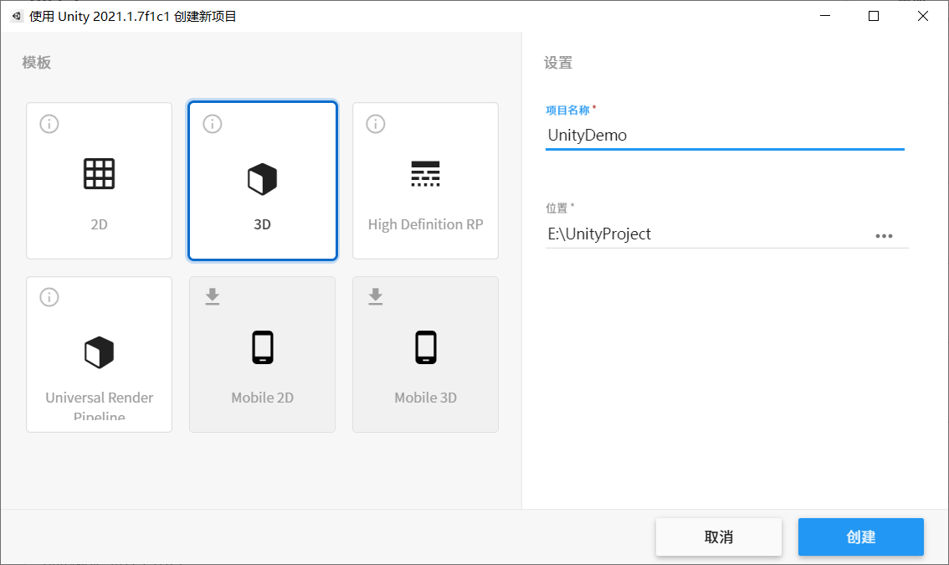Pick the Mobile 2D phone template
This screenshot has height=565, width=949.
[x=263, y=354]
